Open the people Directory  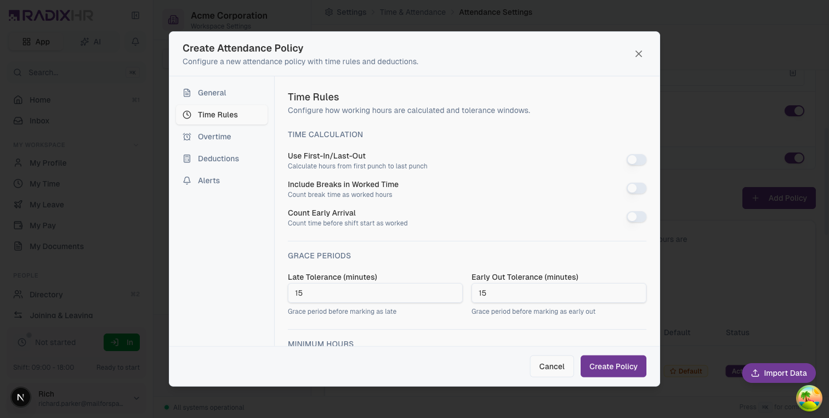76,295
